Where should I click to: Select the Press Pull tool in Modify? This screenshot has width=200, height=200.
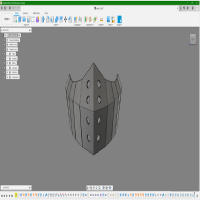[x=43, y=19]
